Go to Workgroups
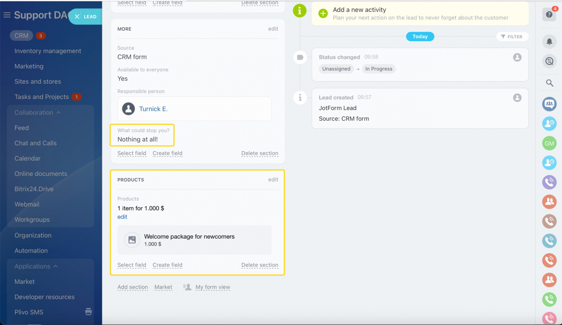Image resolution: width=562 pixels, height=325 pixels. [32, 220]
